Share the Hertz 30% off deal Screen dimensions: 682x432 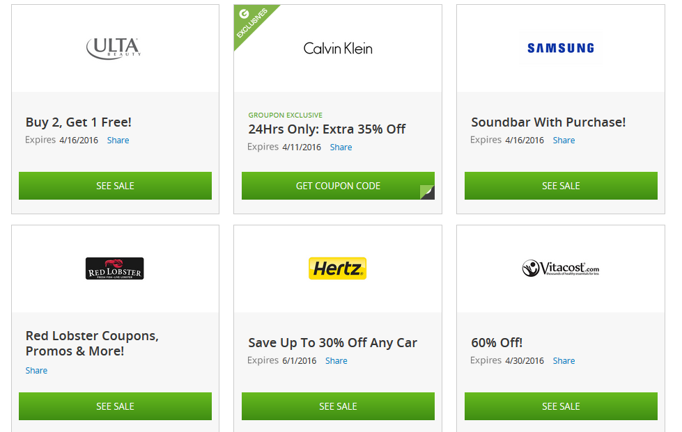click(336, 361)
